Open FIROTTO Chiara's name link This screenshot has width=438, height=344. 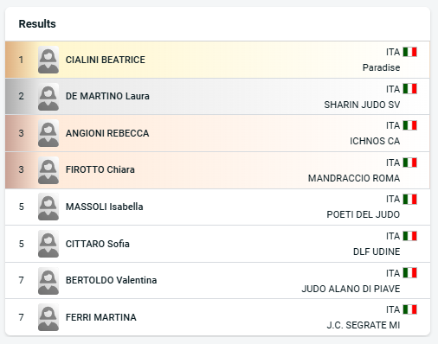click(x=100, y=169)
